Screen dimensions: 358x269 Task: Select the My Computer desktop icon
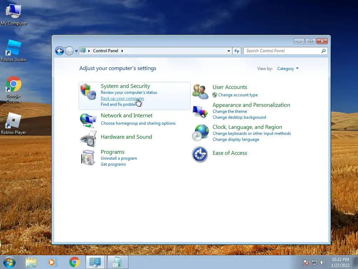coord(14,14)
